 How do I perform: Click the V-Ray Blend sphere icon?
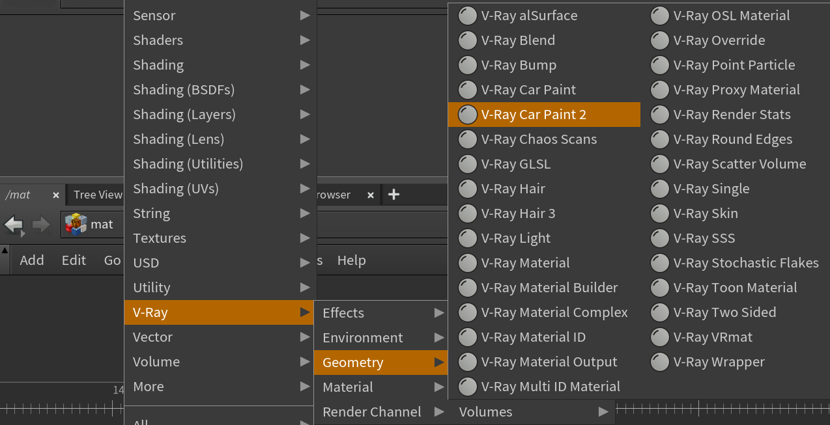pos(468,40)
